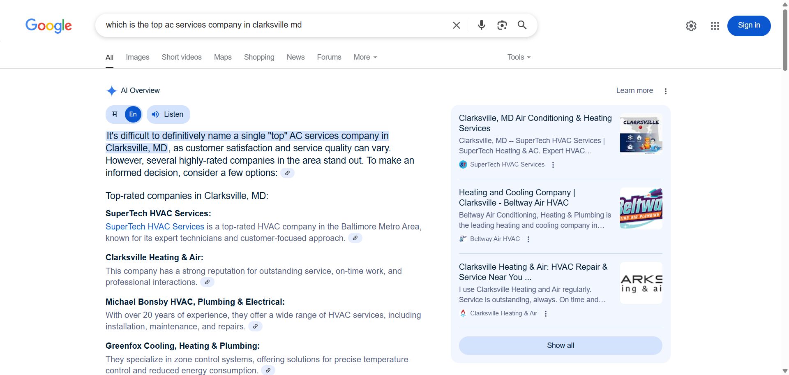Click the AI Overview sparkle icon

pyautogui.click(x=111, y=91)
